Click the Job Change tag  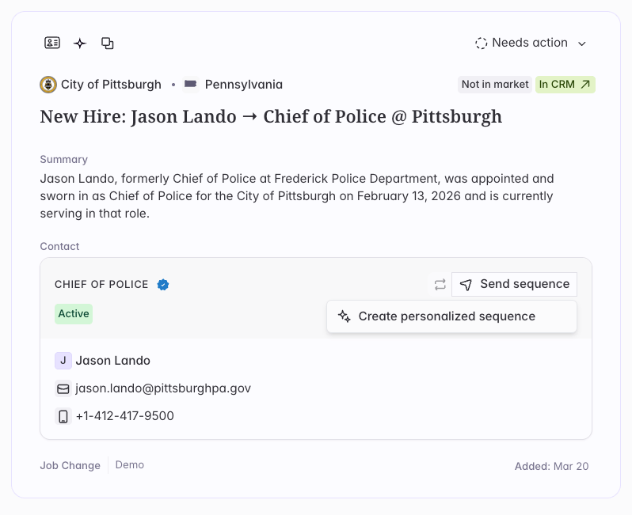tap(70, 465)
